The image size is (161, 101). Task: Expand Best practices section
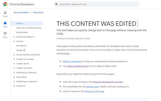(14, 77)
